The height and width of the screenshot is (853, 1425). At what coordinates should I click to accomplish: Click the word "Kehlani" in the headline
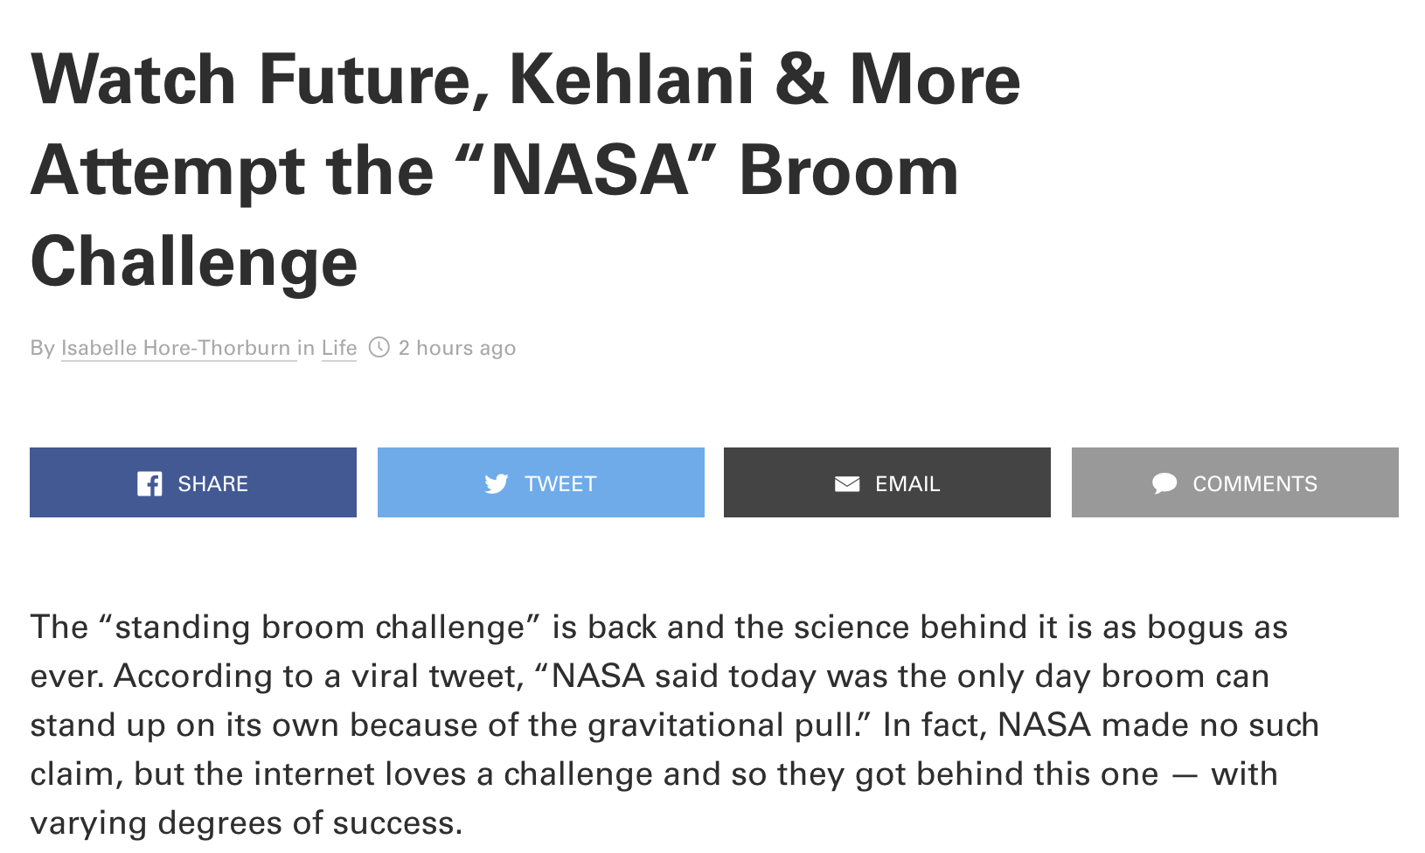(x=631, y=80)
